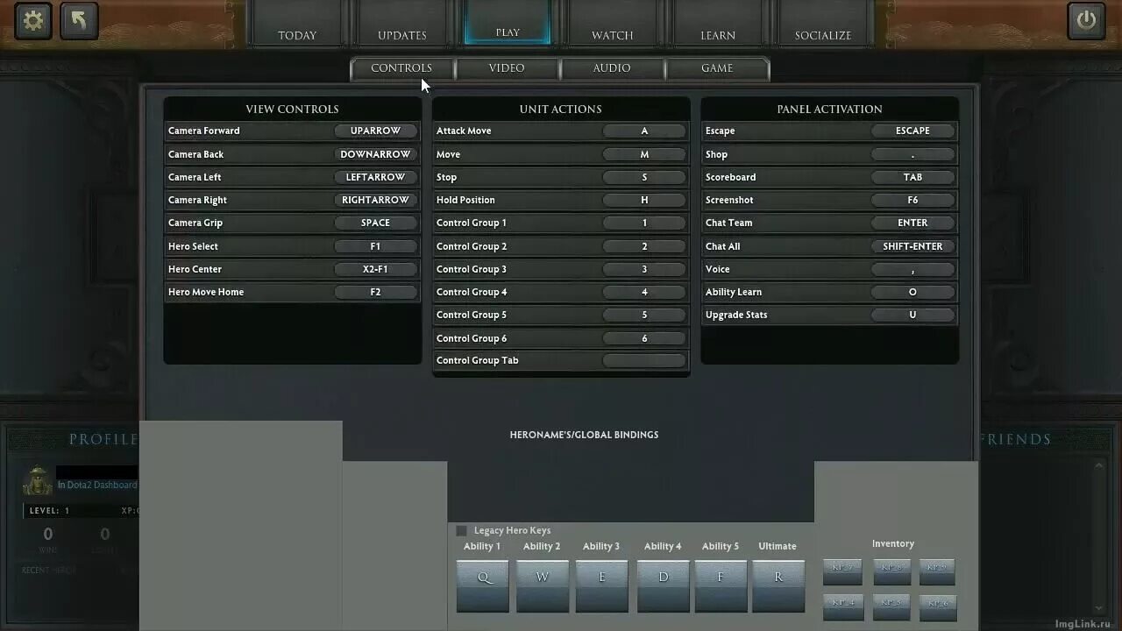Open the WATCH tab

coord(613,23)
